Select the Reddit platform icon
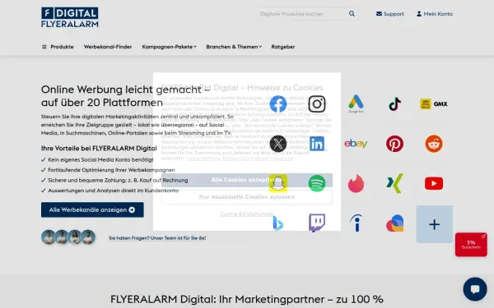The width and height of the screenshot is (494, 308). click(434, 144)
